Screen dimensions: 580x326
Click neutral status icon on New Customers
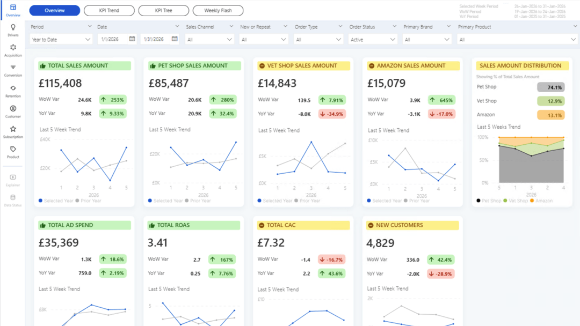click(371, 225)
